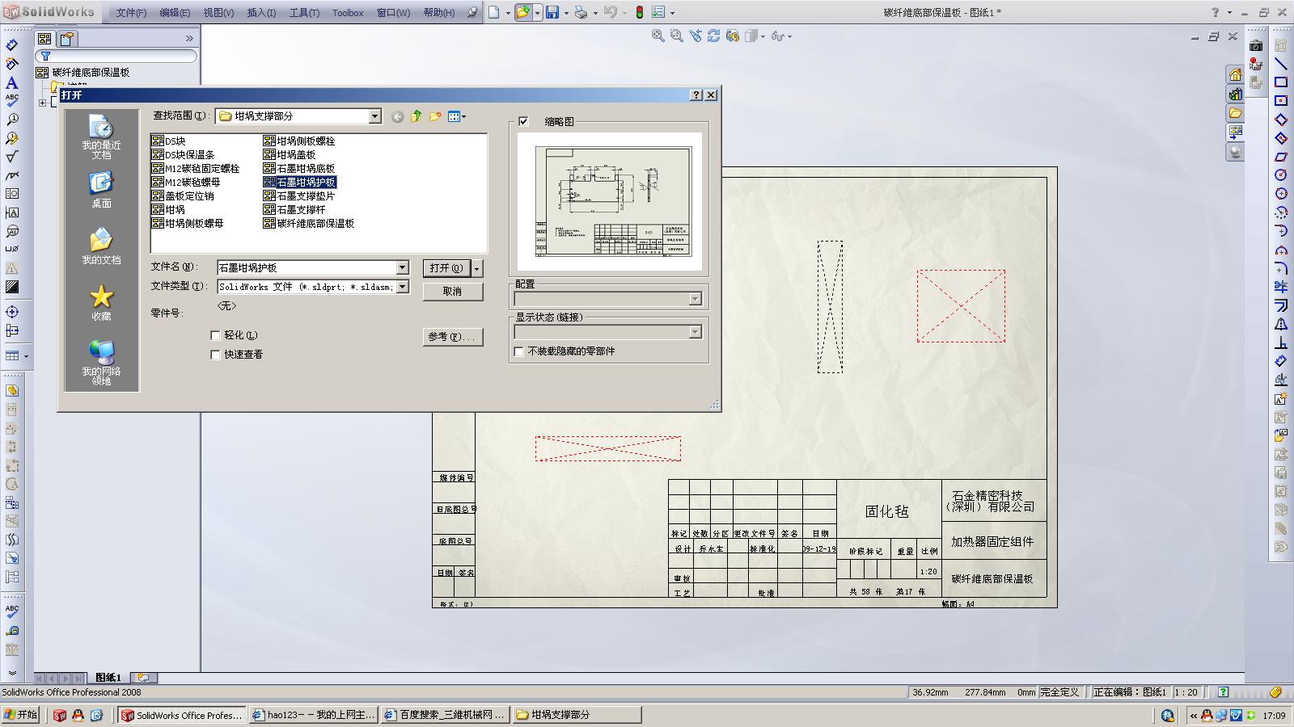Image resolution: width=1294 pixels, height=727 pixels.
Task: Open the Options checklist icon
Action: coord(658,12)
